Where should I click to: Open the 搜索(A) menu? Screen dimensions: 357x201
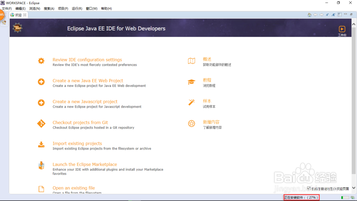coord(49,9)
